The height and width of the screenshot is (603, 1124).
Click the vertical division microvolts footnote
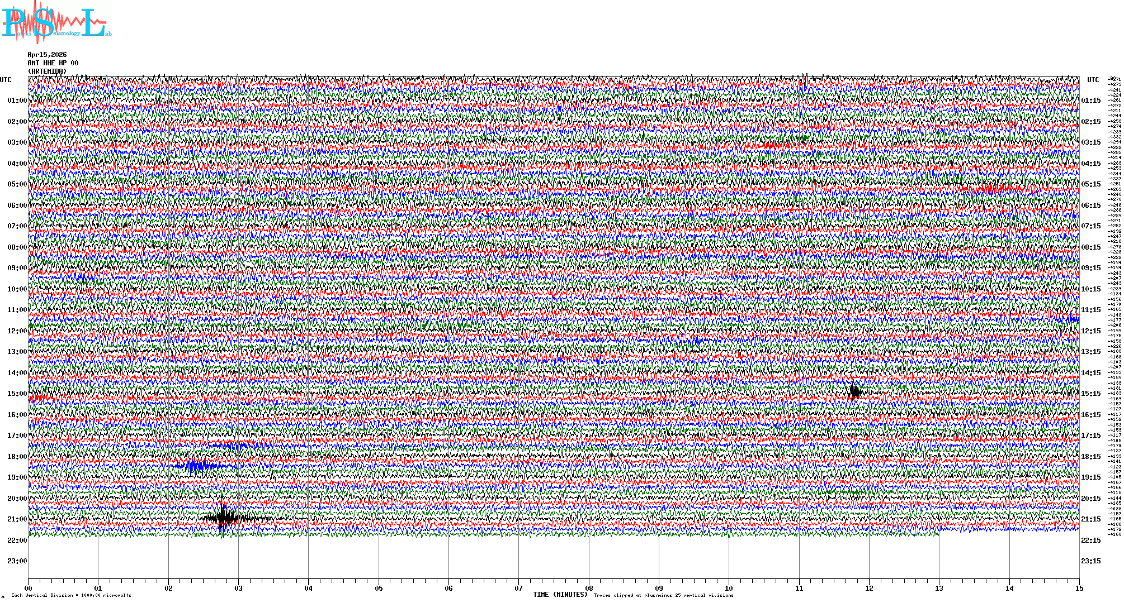tap(71, 595)
